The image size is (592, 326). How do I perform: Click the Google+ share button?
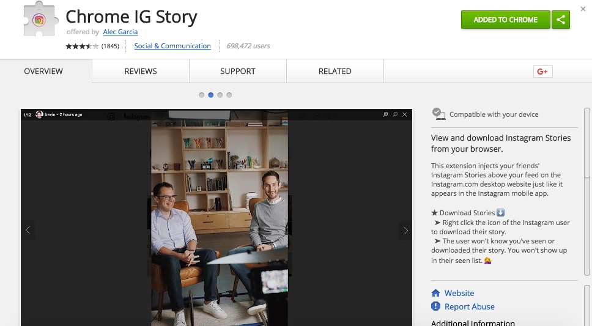pos(542,72)
